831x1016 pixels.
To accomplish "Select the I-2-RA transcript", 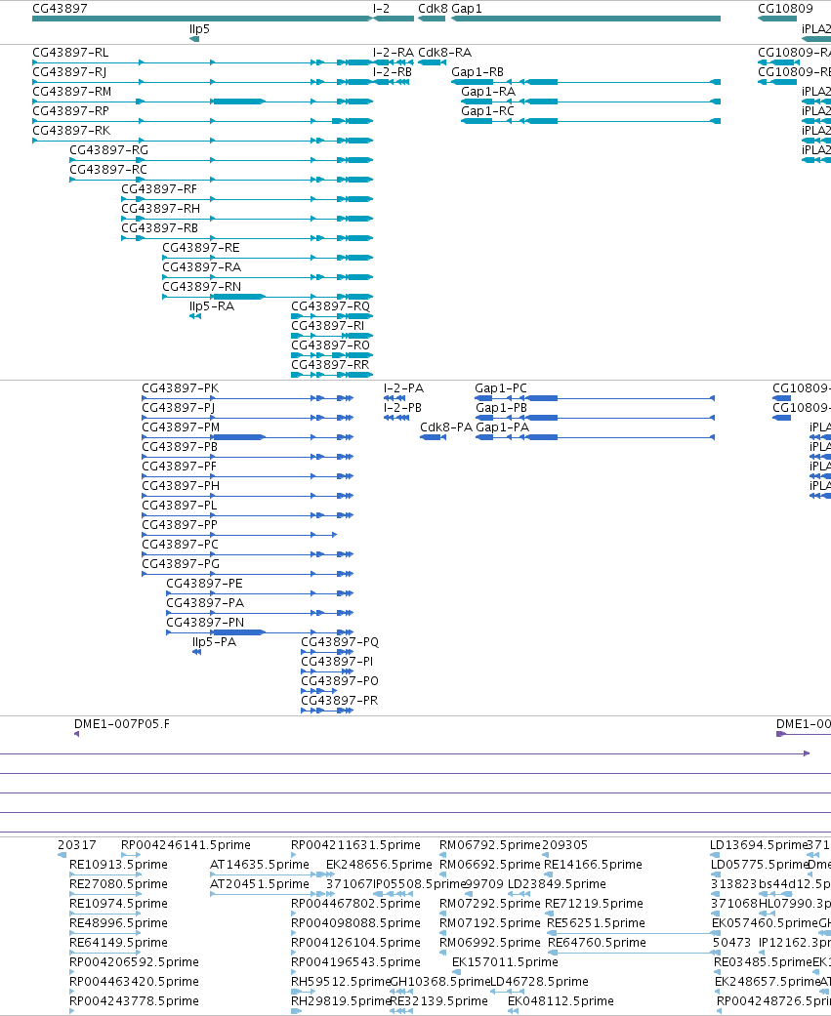I will (393, 62).
